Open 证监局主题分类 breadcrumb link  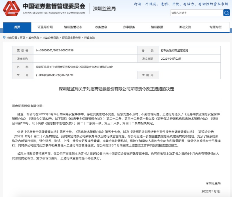pos(71,37)
